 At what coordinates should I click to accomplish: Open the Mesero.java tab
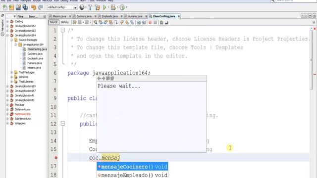tap(59, 16)
